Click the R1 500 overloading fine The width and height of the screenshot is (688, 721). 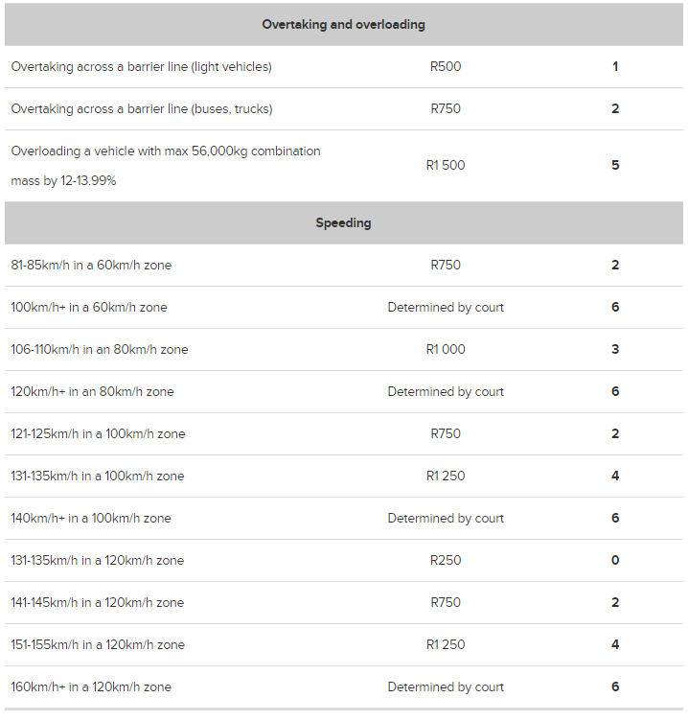pos(446,165)
